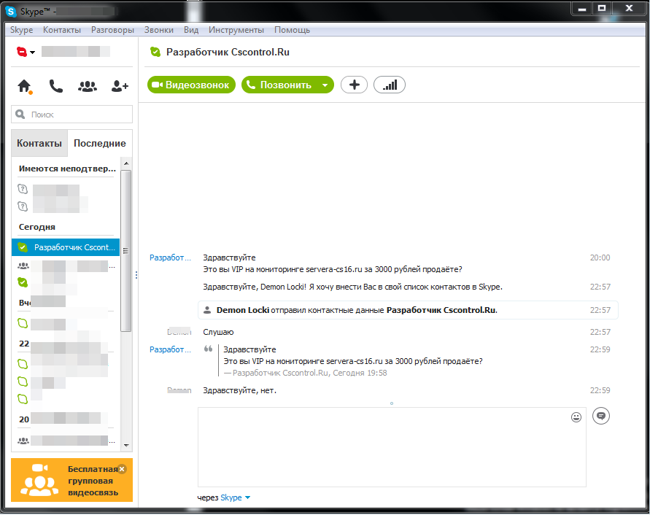The width and height of the screenshot is (650, 515).
Task: Click into the message text box
Action: click(392, 447)
